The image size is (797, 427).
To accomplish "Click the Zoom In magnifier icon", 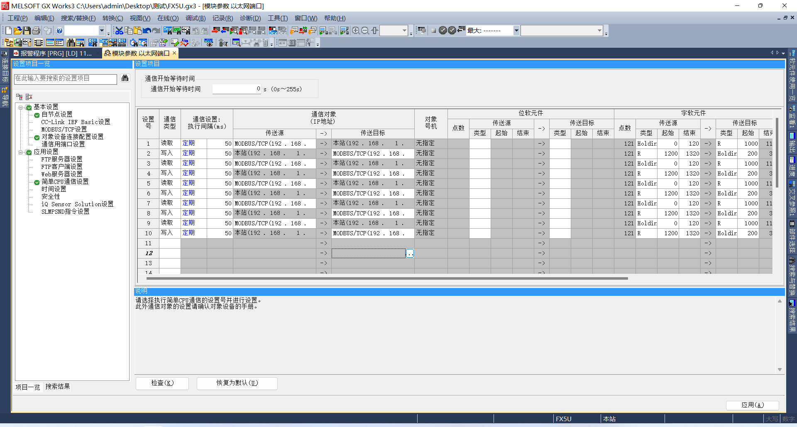I will click(x=356, y=31).
